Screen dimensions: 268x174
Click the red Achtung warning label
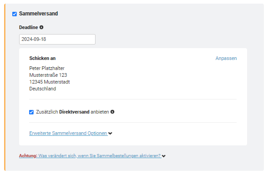point(28,156)
